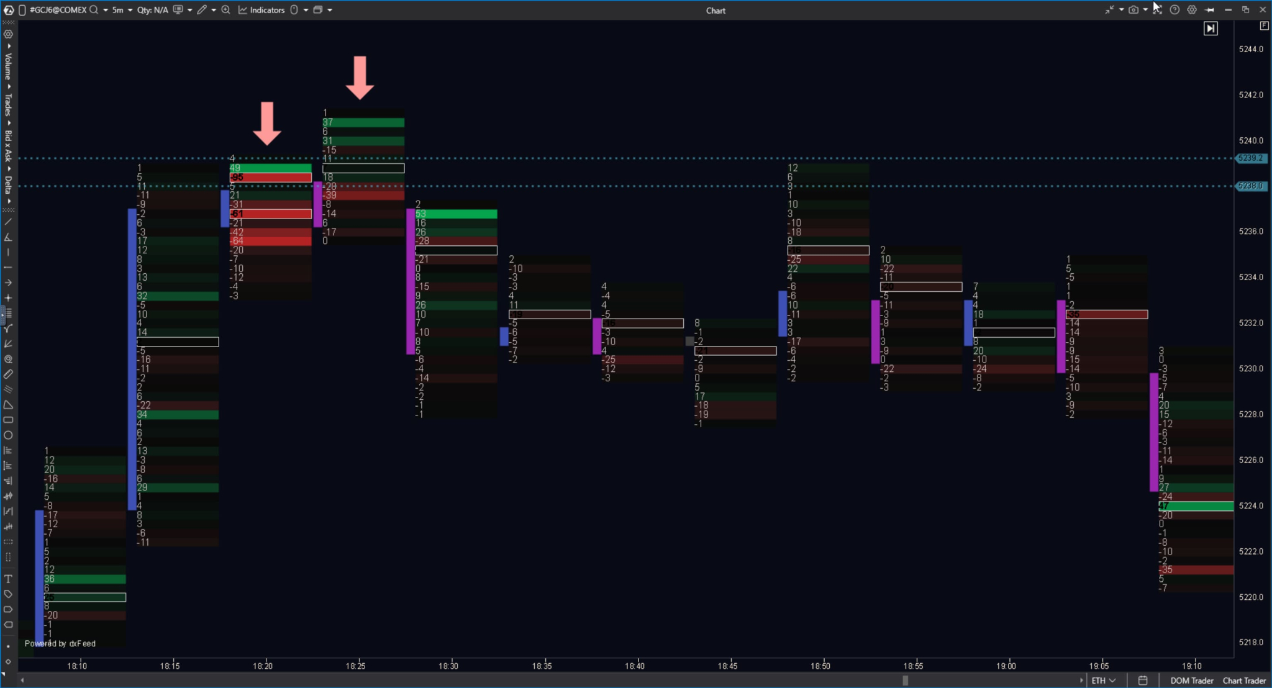Click the zoom magnifier in top toolbar

[226, 10]
